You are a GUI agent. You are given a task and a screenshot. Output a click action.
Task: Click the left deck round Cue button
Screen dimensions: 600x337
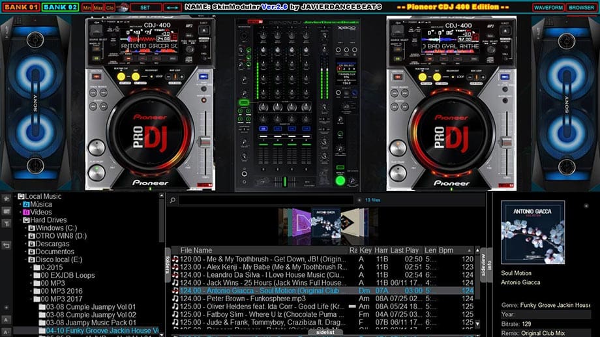point(97,148)
